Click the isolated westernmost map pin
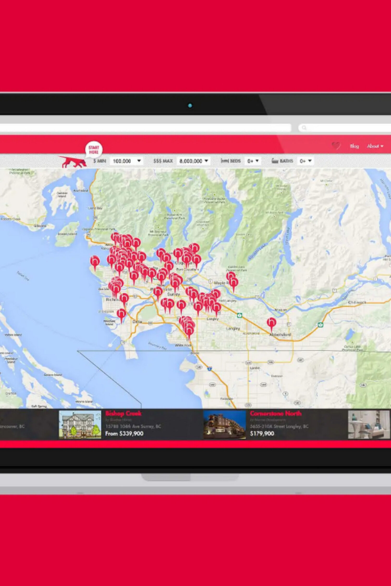This screenshot has width=391, height=586. click(95, 261)
